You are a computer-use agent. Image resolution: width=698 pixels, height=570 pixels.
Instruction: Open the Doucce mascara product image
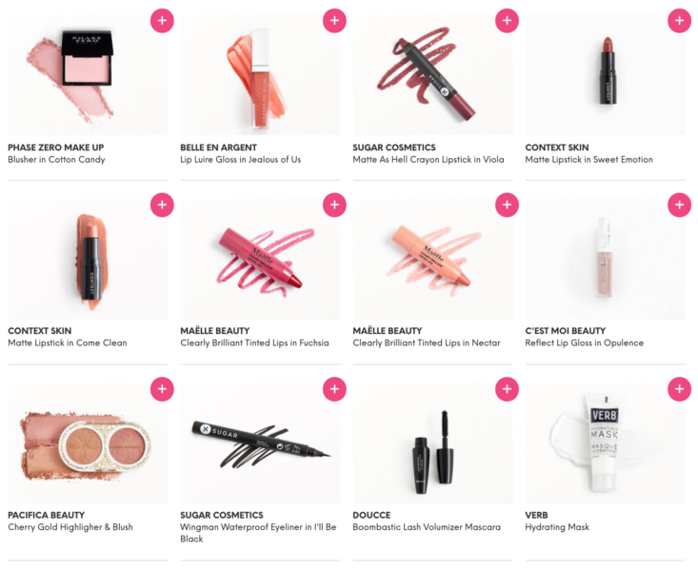(432, 443)
